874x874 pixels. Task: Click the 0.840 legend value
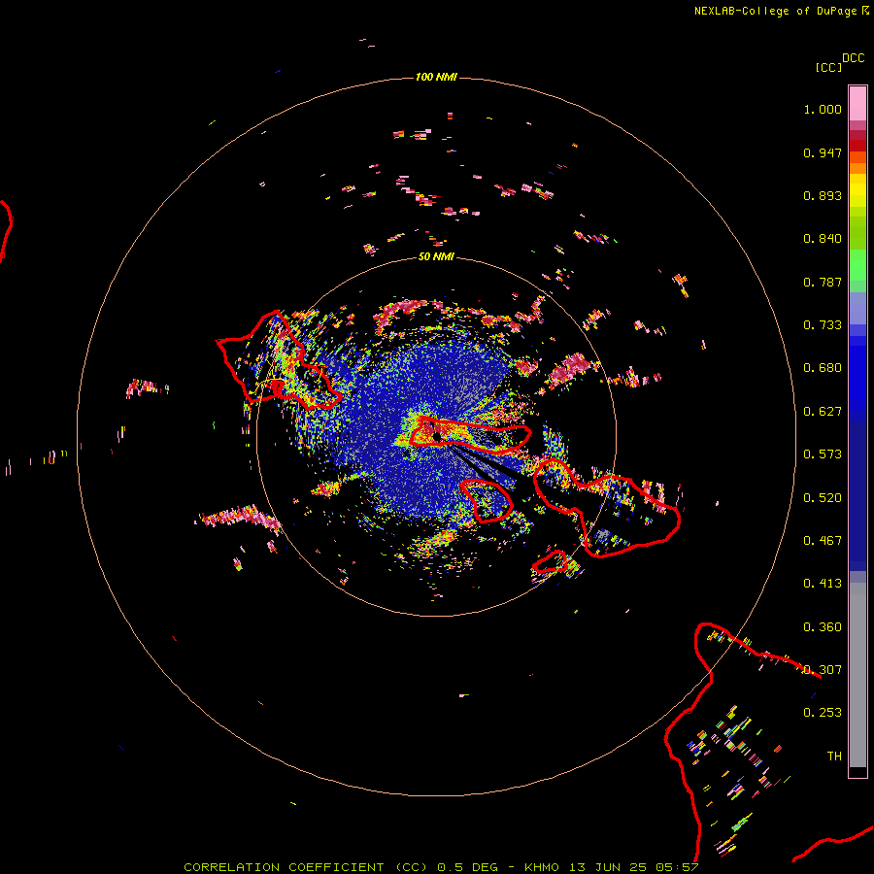coord(823,239)
